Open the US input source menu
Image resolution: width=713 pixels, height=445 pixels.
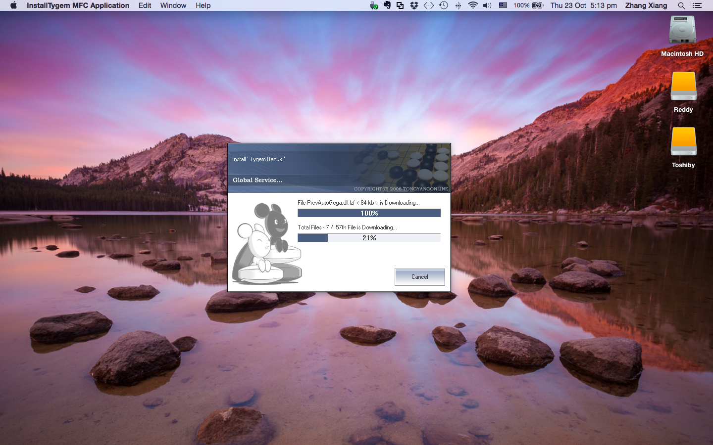click(x=502, y=5)
